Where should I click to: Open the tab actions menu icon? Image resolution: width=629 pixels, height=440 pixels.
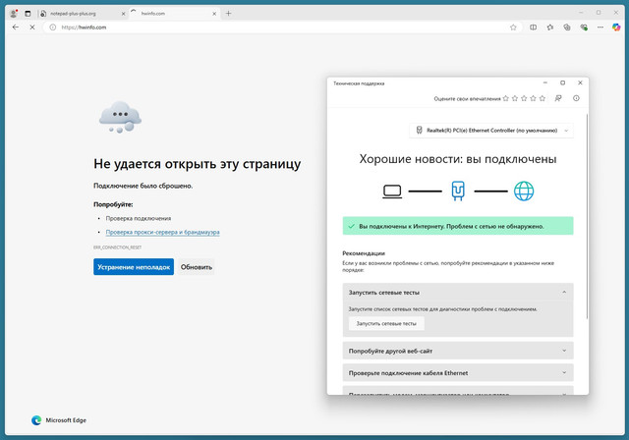[28, 13]
